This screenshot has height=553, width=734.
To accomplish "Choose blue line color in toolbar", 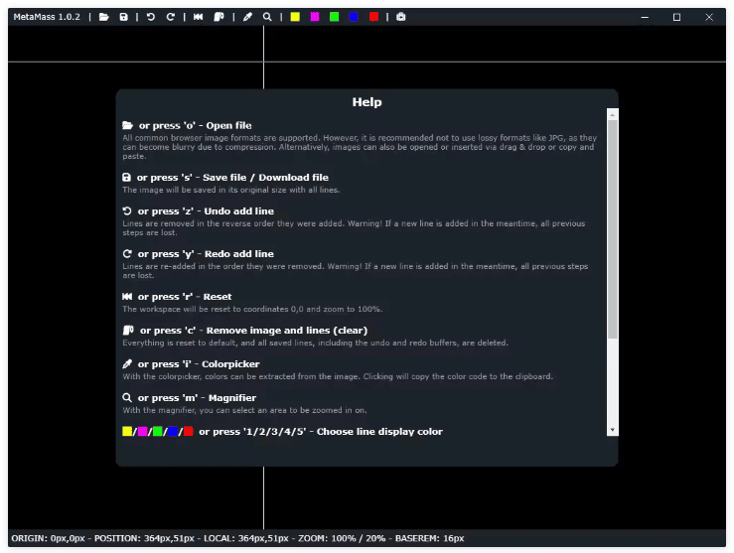I will click(354, 17).
